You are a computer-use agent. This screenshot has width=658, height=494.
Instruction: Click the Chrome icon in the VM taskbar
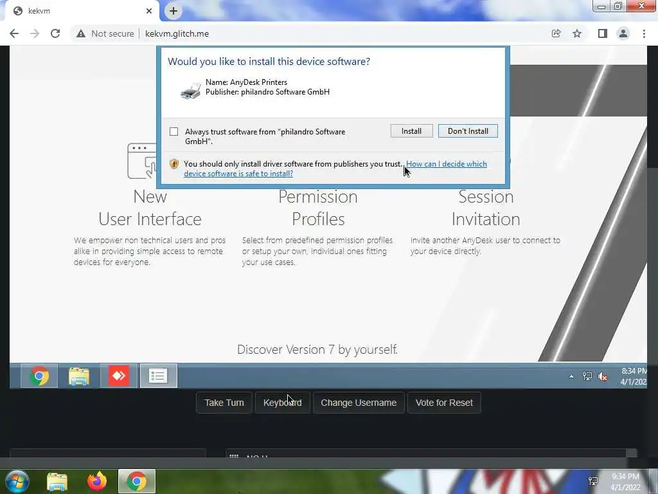tap(39, 376)
